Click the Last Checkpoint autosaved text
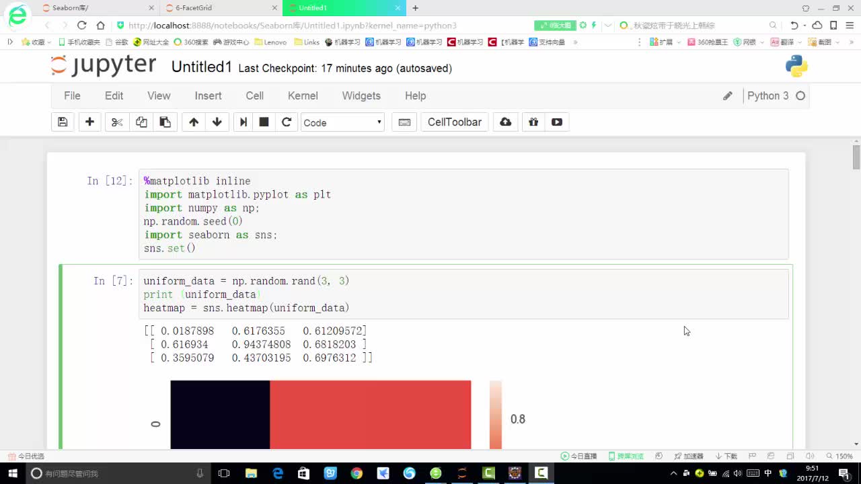Image resolution: width=861 pixels, height=484 pixels. tap(345, 69)
